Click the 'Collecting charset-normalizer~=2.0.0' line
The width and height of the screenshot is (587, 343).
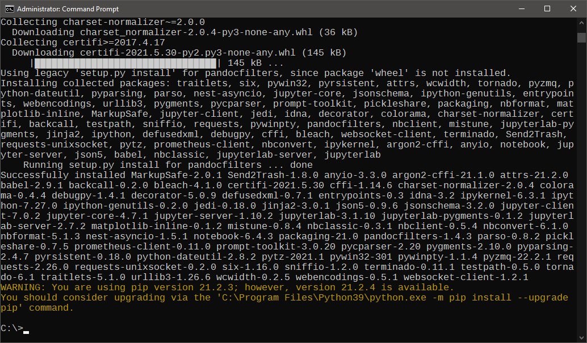103,22
